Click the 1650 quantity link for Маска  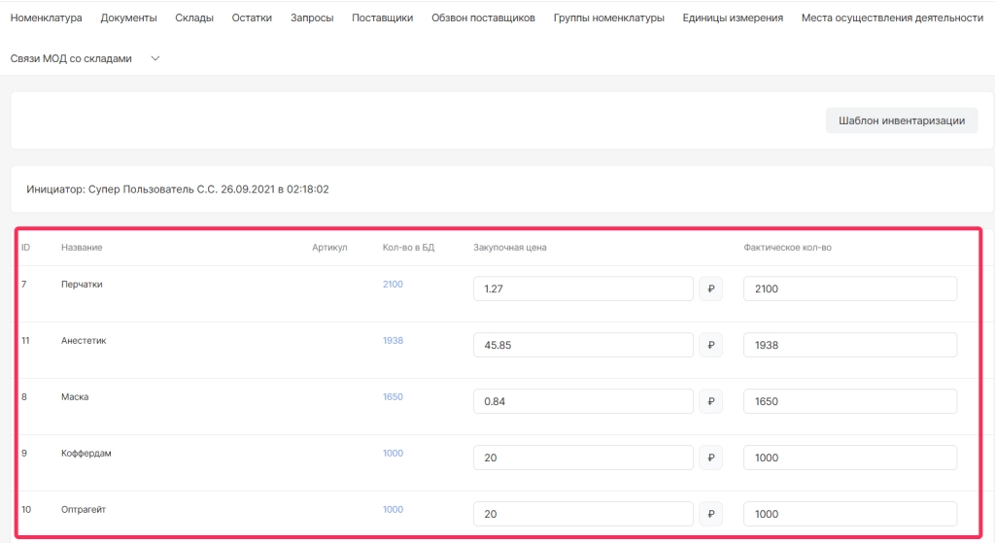393,397
